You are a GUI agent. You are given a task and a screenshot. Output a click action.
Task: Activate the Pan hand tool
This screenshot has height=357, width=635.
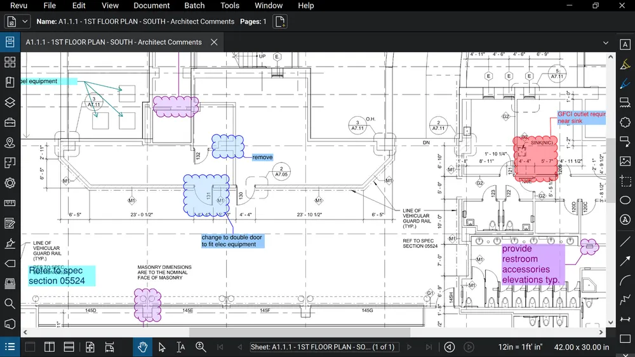tap(143, 347)
